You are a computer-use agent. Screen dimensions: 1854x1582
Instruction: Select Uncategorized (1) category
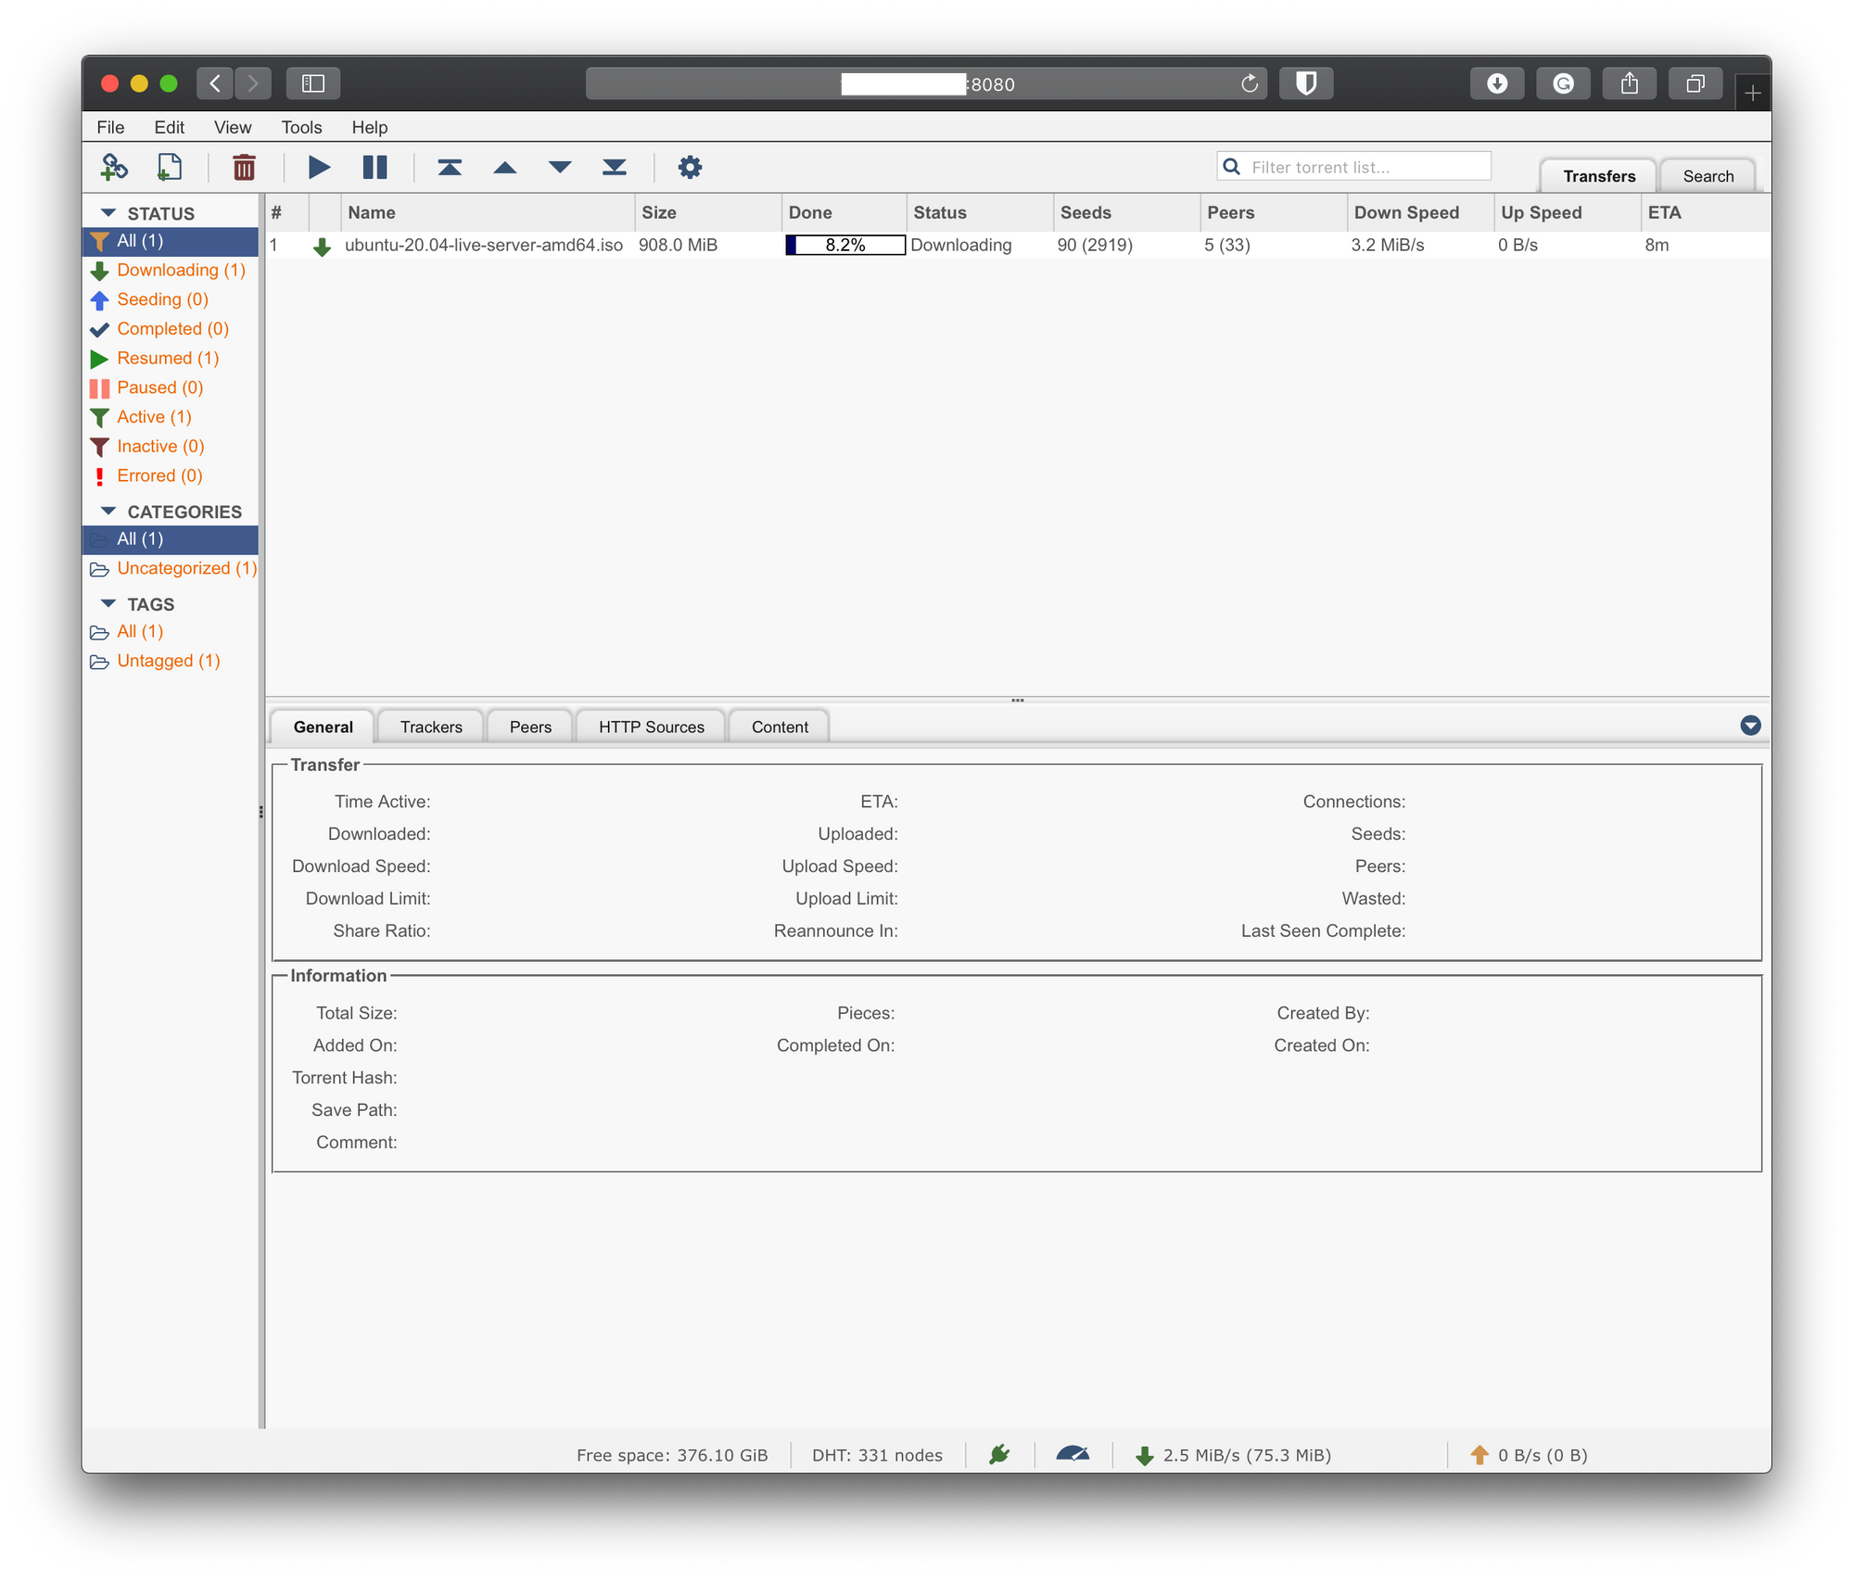coord(171,568)
